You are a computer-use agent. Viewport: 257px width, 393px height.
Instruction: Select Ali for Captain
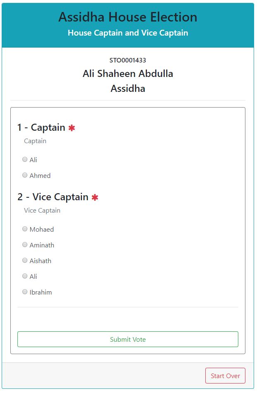(x=25, y=160)
